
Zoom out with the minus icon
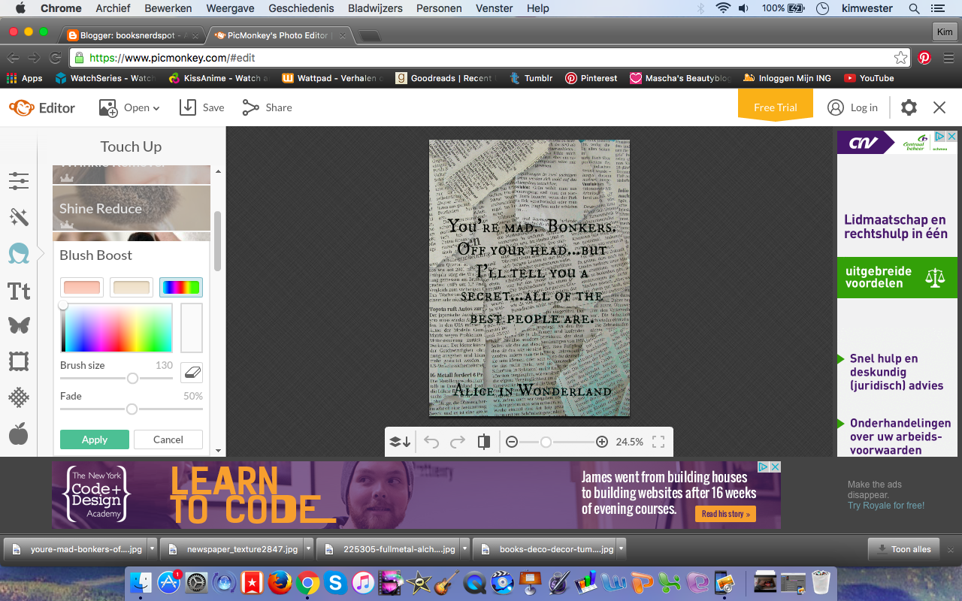(512, 442)
